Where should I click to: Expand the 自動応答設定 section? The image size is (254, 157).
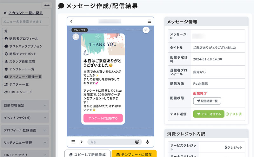pos(25,105)
